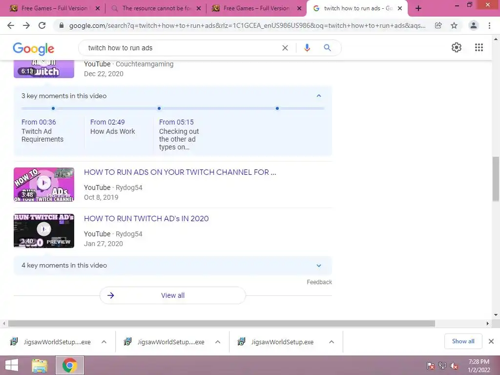This screenshot has height=375, width=500.
Task: Click the Chrome taskbar icon
Action: point(70,365)
